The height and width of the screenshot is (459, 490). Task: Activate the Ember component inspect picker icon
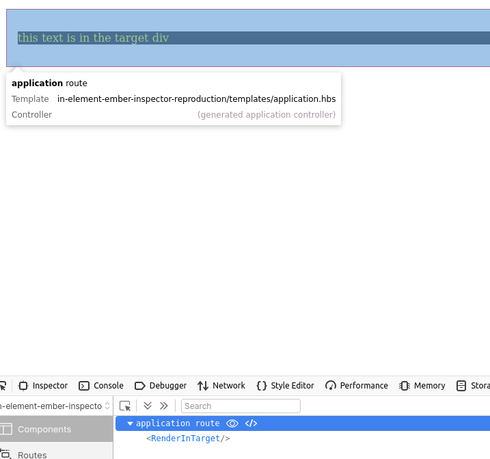(125, 406)
